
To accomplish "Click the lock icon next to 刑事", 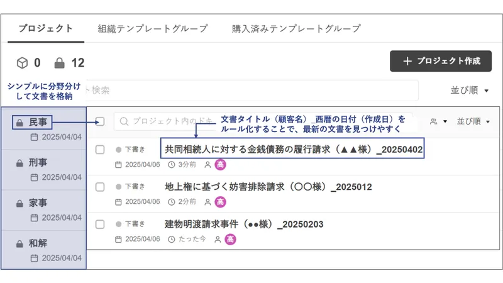I will coord(19,164).
